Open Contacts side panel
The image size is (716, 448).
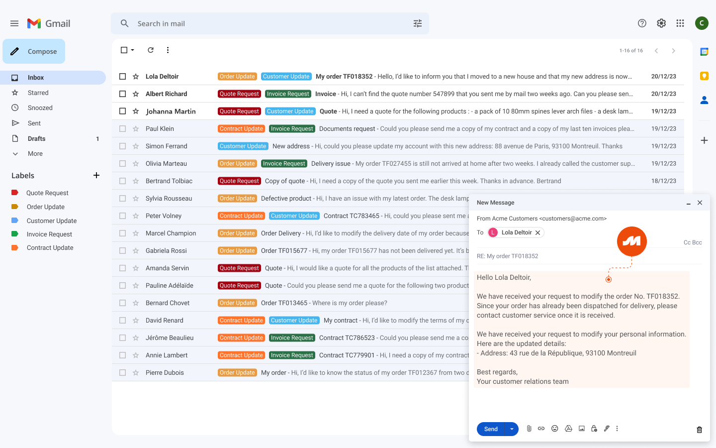pos(704,100)
